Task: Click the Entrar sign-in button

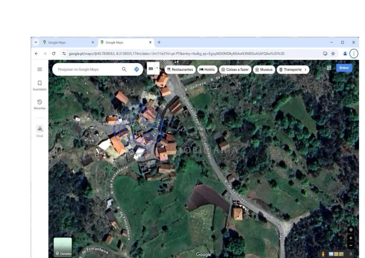Action: 344,68
